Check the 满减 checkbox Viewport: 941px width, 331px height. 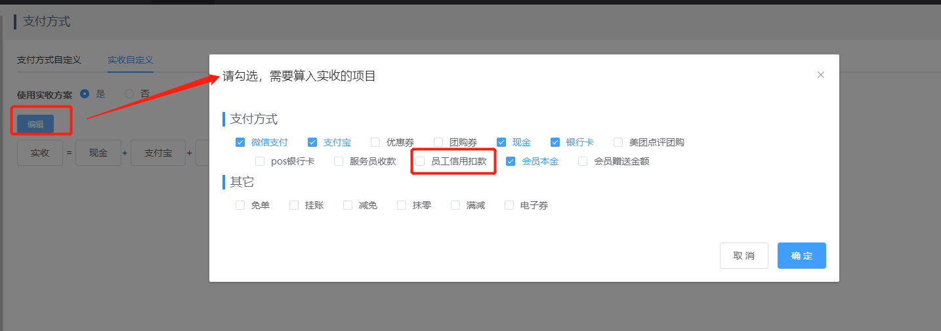455,205
